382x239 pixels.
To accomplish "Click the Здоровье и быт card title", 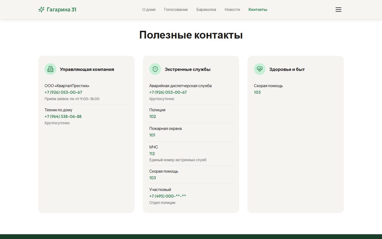I will tap(287, 69).
